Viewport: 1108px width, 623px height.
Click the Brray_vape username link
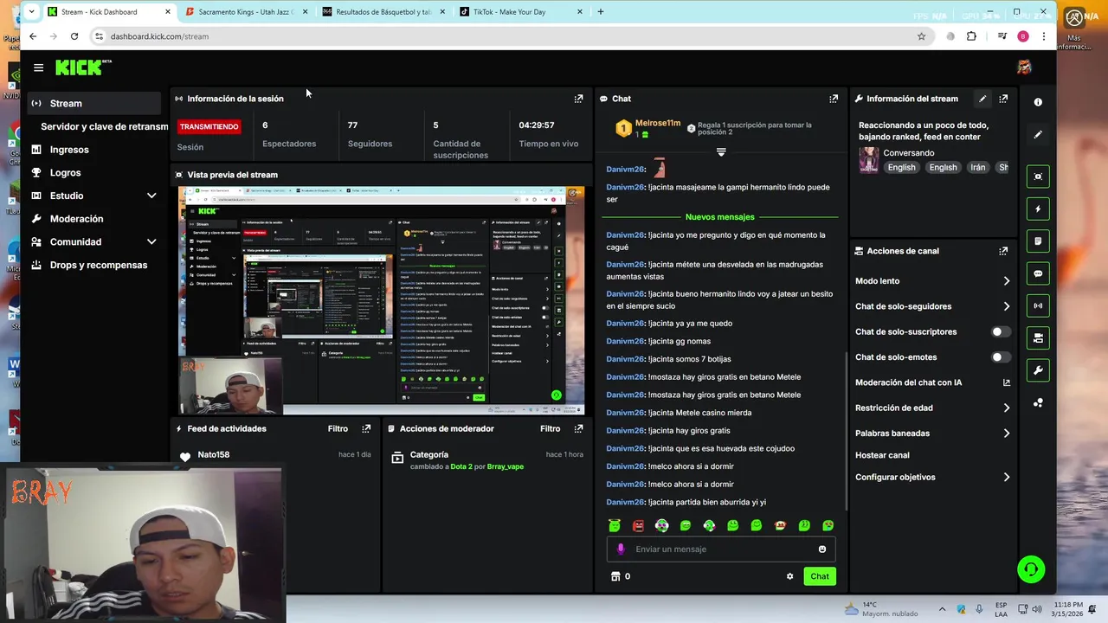pyautogui.click(x=505, y=466)
